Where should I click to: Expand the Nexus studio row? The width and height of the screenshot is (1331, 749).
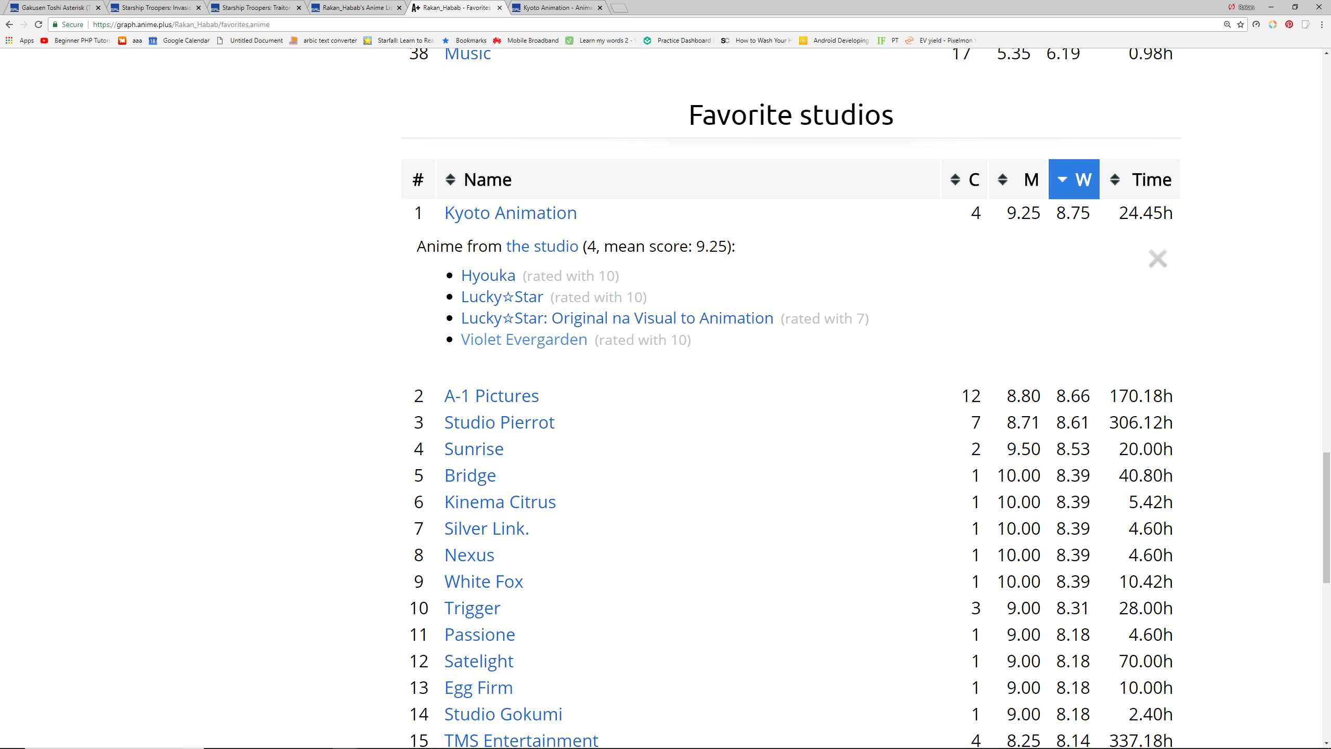click(469, 555)
